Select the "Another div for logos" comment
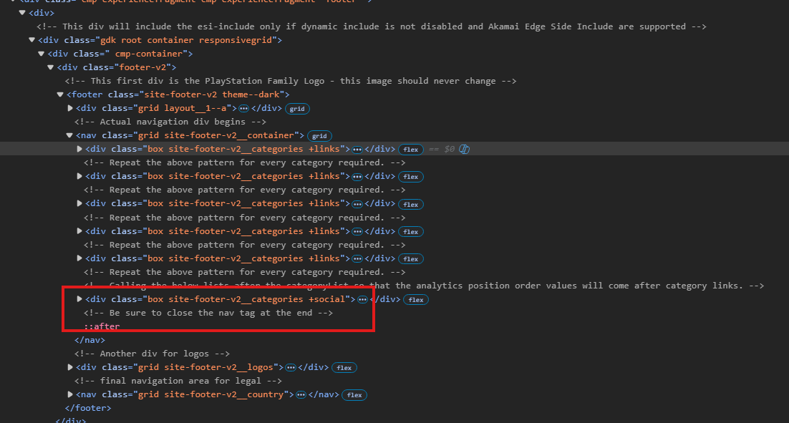Screen dimensions: 789x423 (x=152, y=354)
